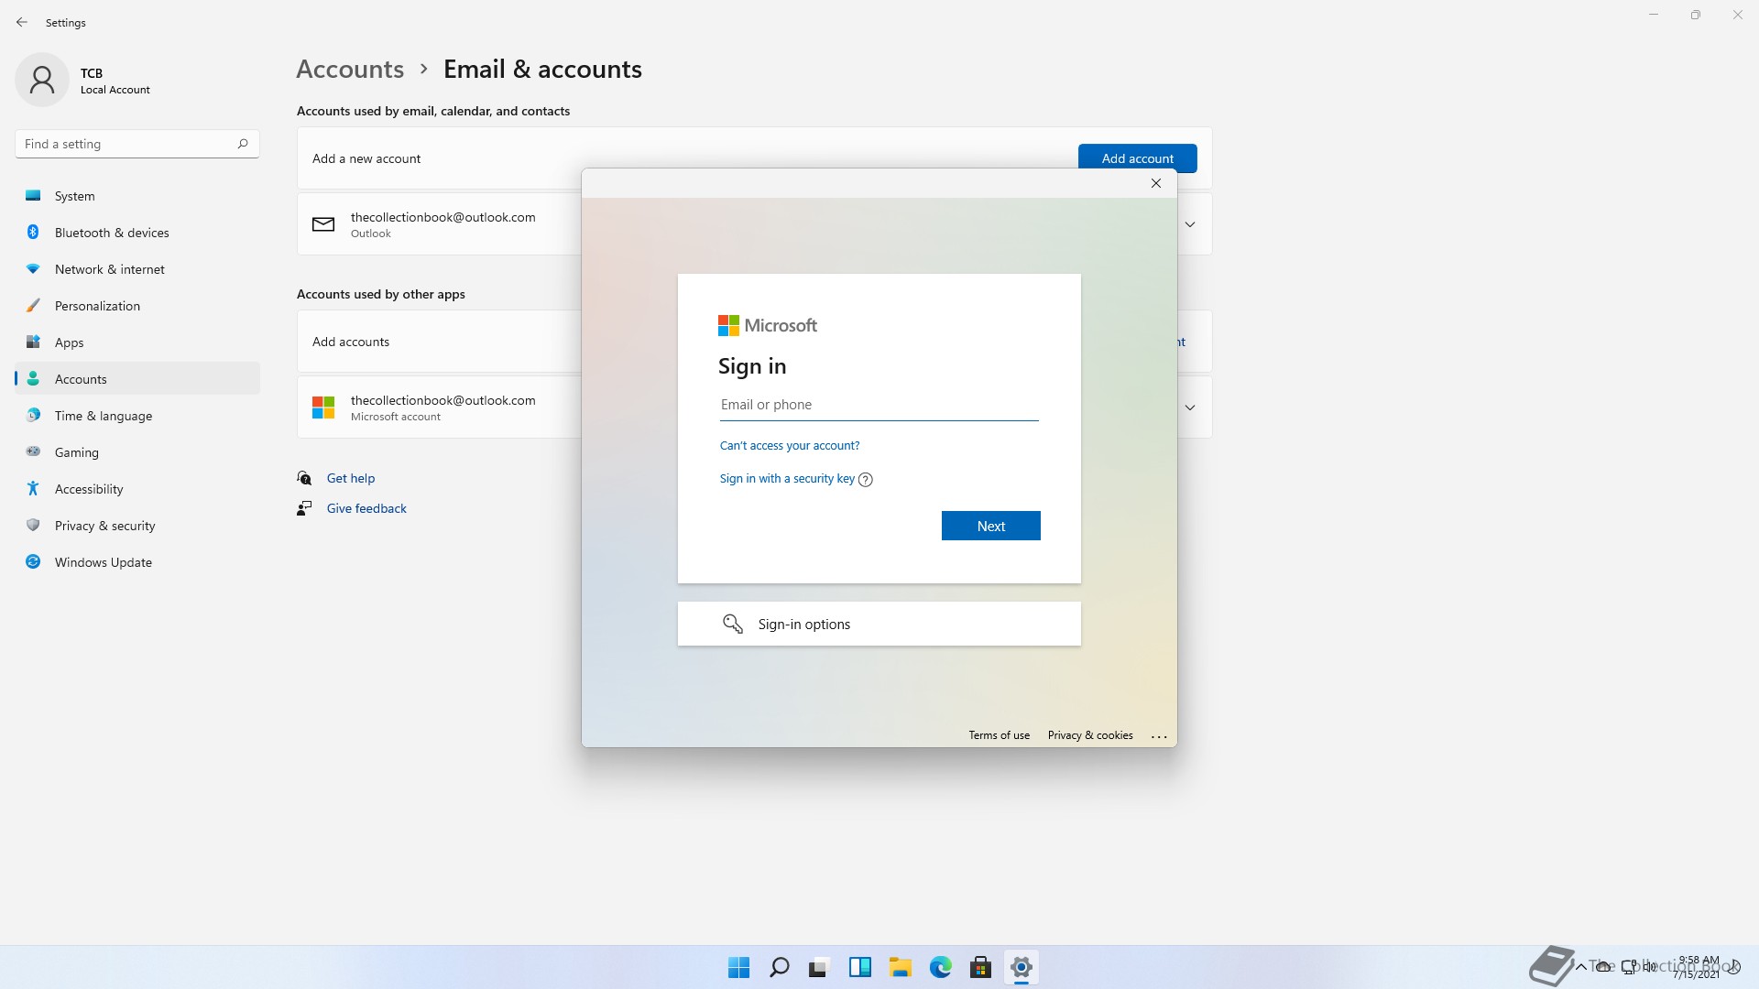Open Privacy & cookies link

click(x=1090, y=735)
